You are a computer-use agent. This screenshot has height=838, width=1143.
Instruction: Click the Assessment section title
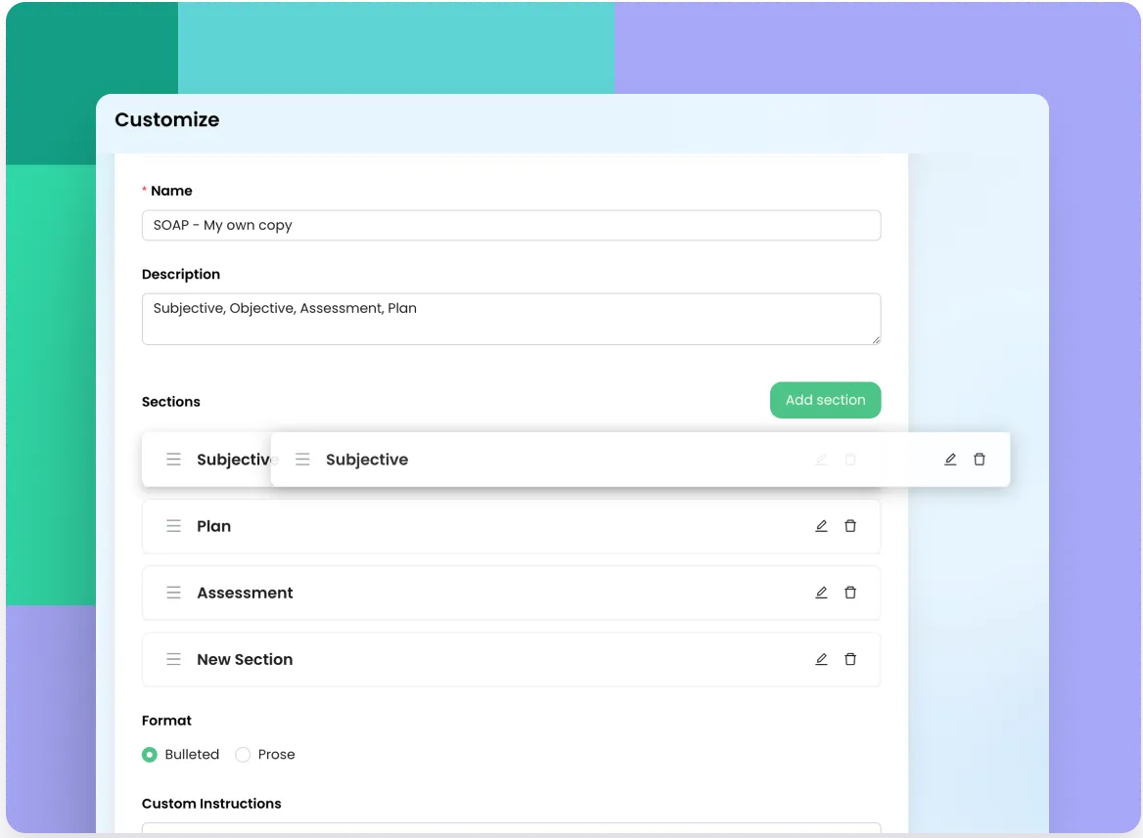click(x=245, y=593)
